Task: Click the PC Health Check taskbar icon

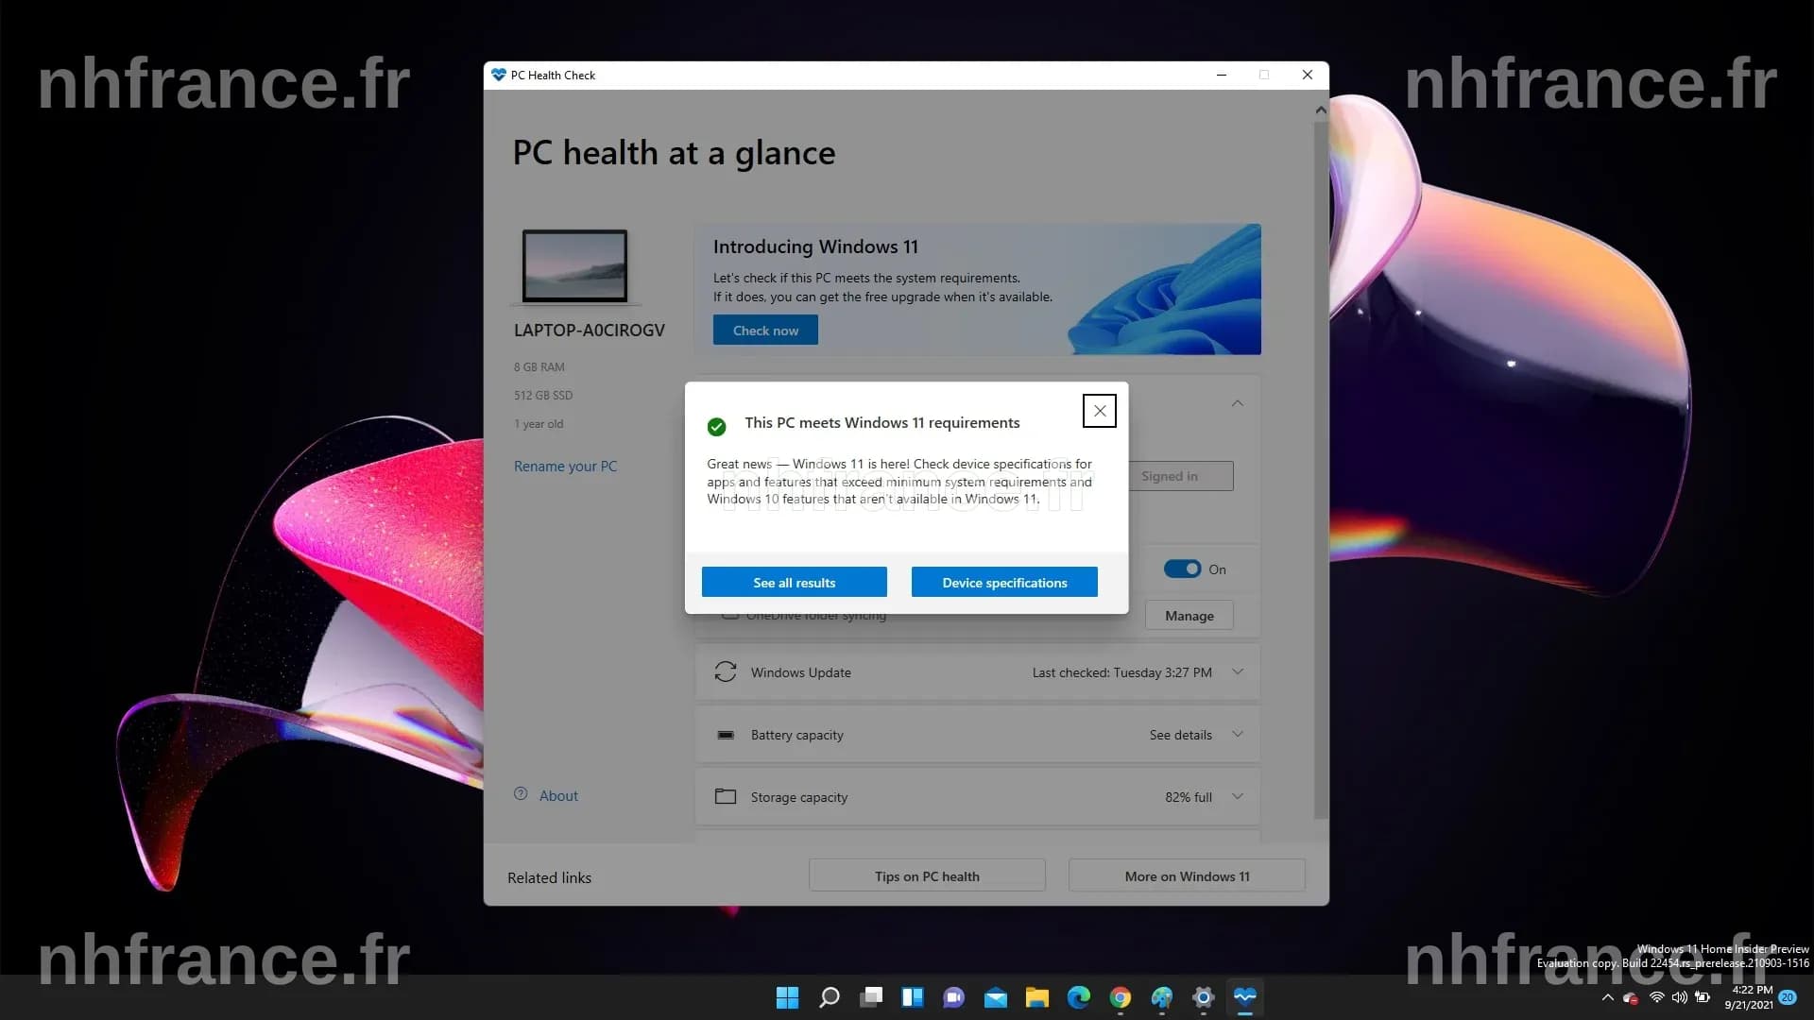Action: point(1244,997)
